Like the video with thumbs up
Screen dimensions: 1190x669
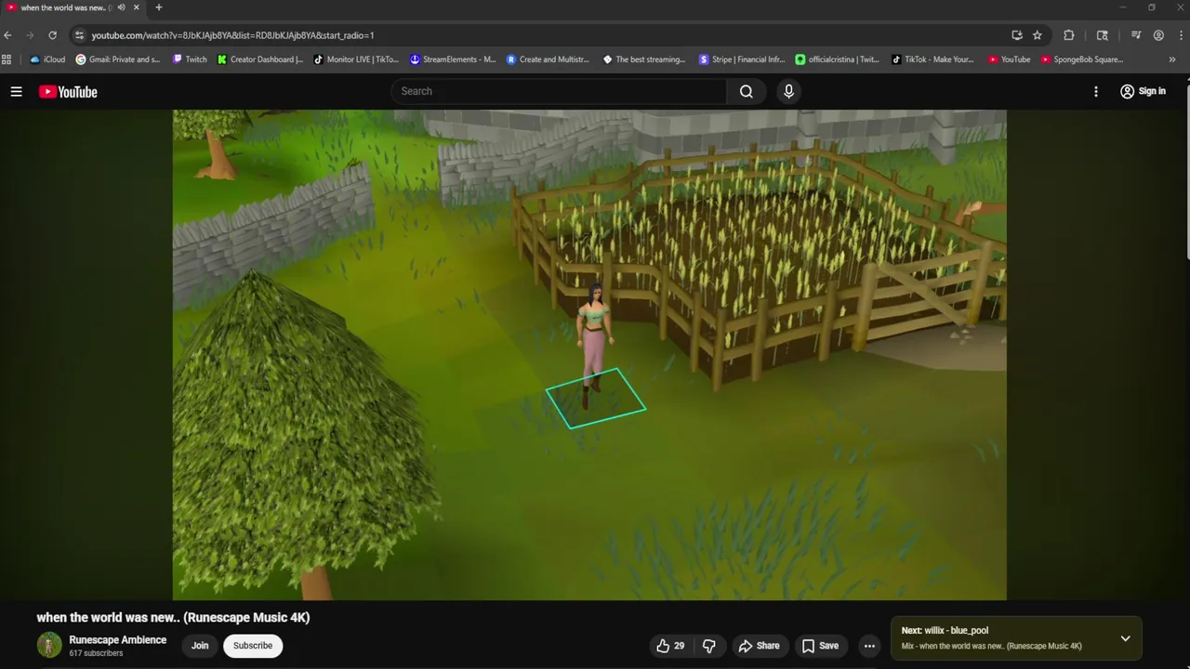[x=670, y=646]
